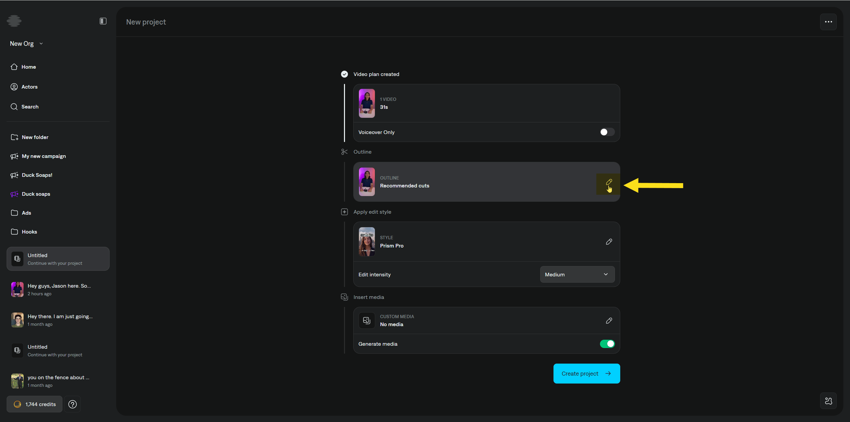Click the Recommended cuts text
The height and width of the screenshot is (422, 850).
tap(404, 186)
